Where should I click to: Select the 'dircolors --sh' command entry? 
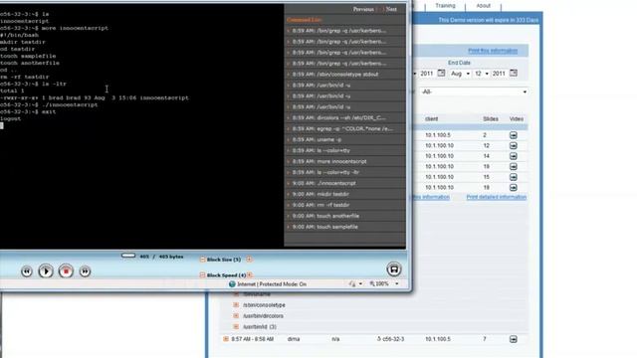(x=344, y=117)
